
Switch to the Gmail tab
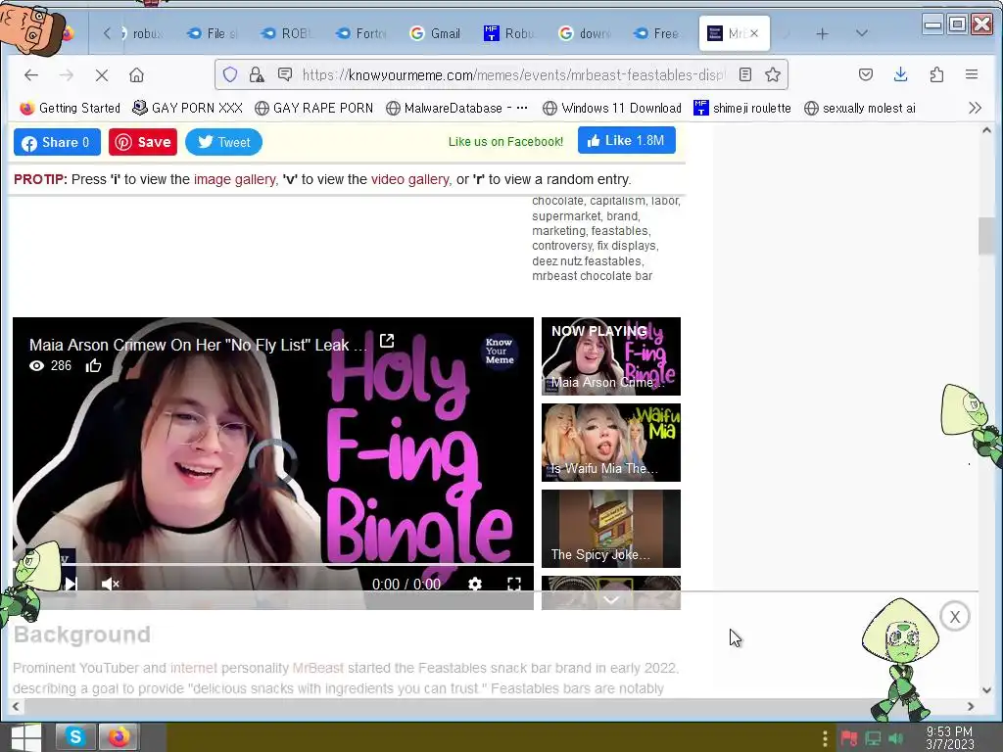[436, 33]
